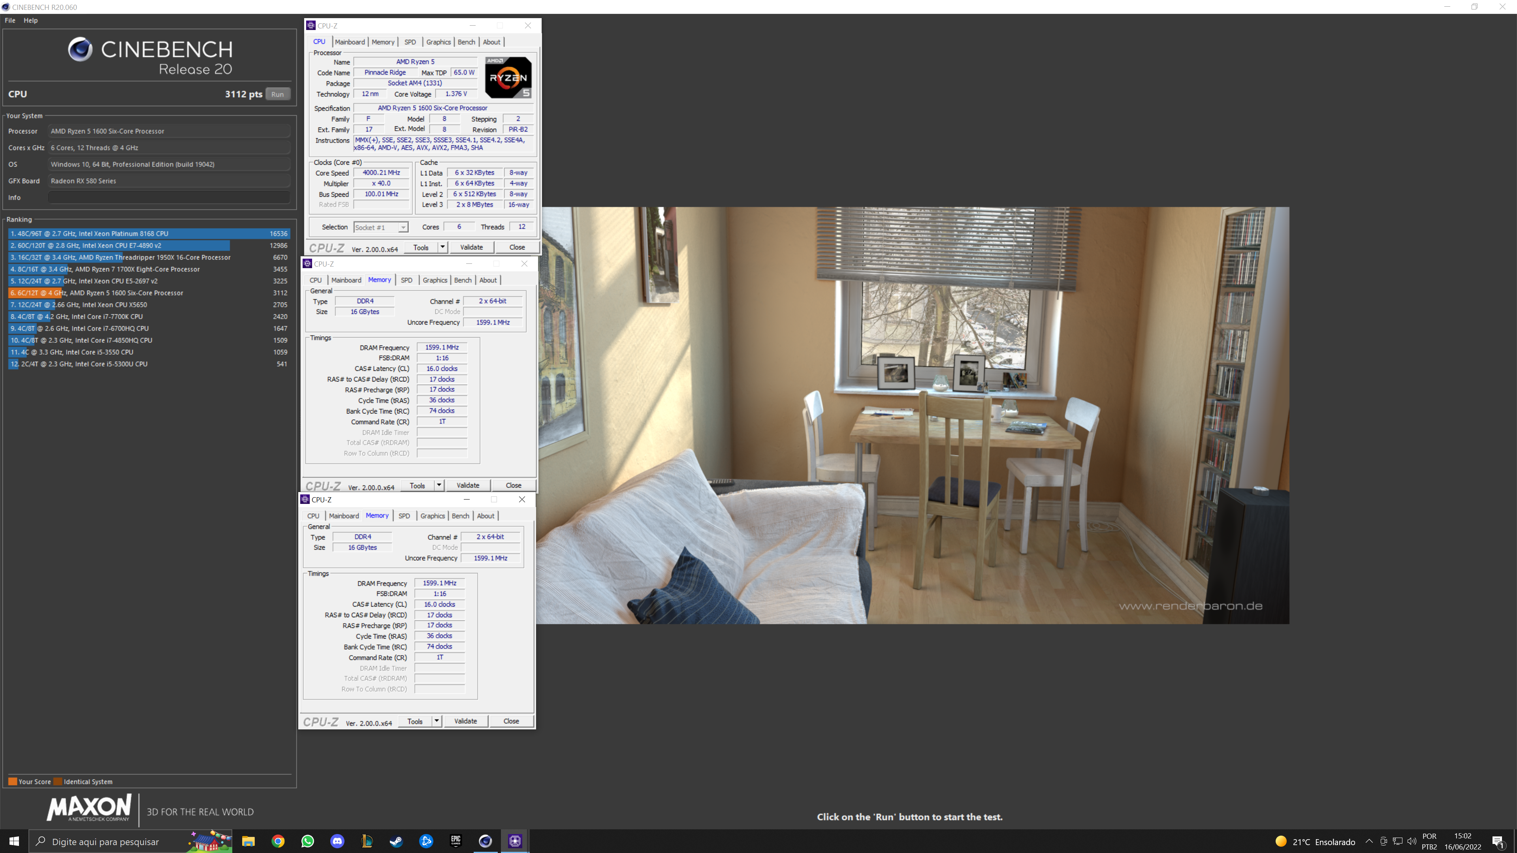
Task: Click the Code Name value 'Pinnacle Ridge'
Action: (x=385, y=72)
